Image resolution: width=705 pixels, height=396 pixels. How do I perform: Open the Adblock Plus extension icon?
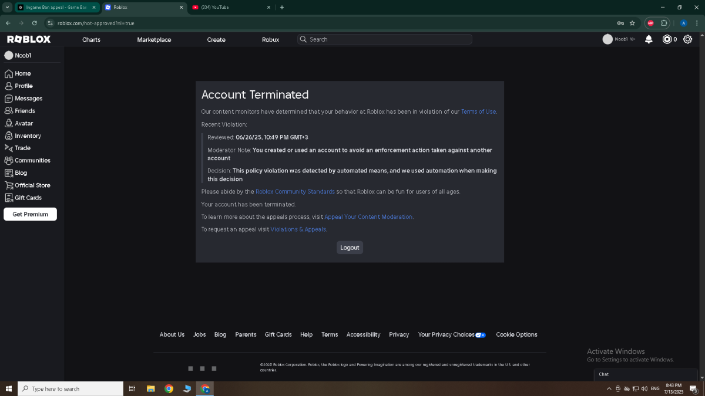click(650, 23)
